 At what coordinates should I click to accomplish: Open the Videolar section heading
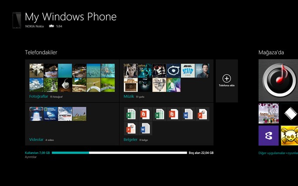tap(36, 139)
